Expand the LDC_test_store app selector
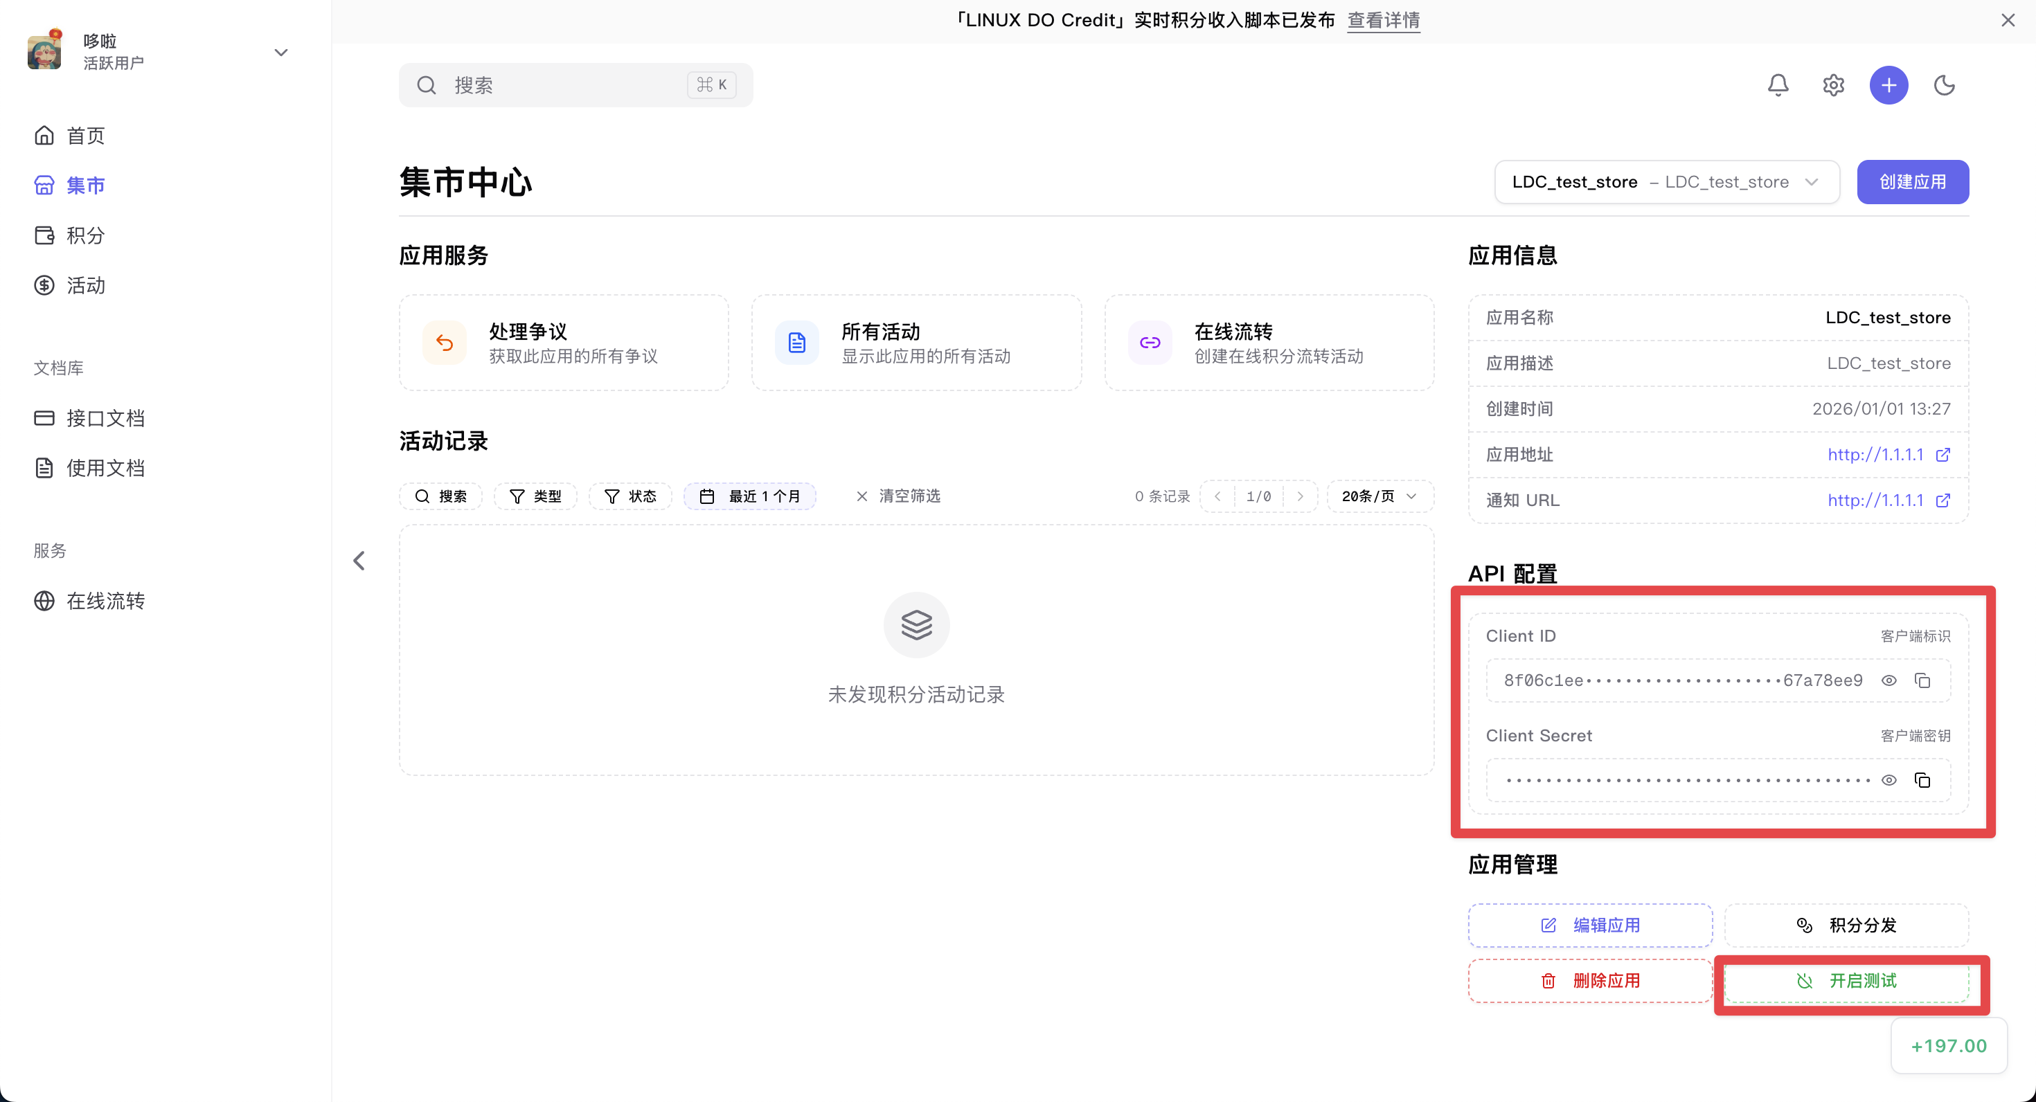 point(1666,181)
